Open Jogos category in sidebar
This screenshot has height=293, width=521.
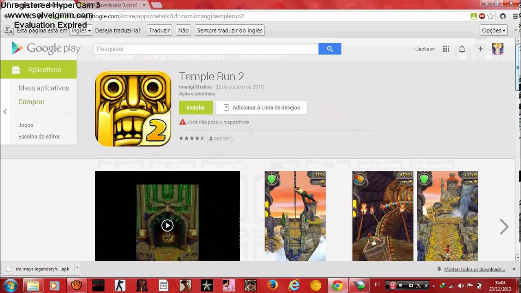coord(26,125)
